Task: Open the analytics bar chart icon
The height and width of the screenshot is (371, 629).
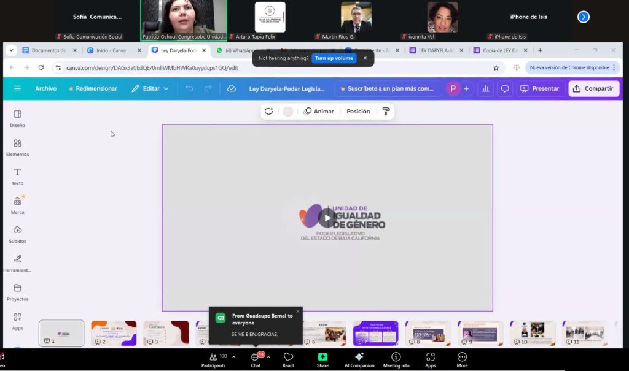Action: click(x=485, y=88)
